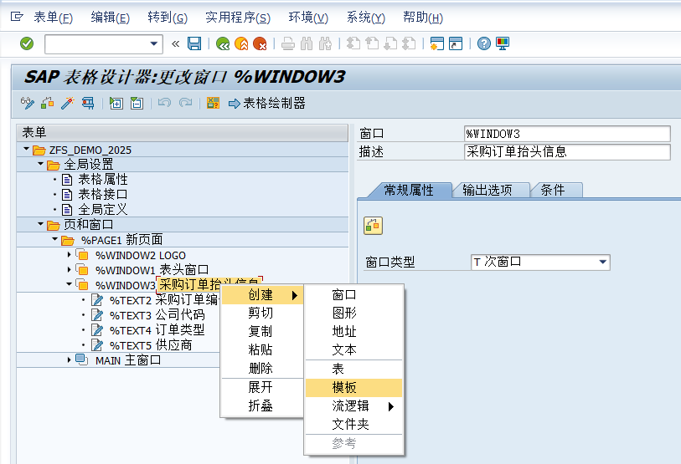
Task: Choose 复制 in the context menu
Action: (262, 332)
